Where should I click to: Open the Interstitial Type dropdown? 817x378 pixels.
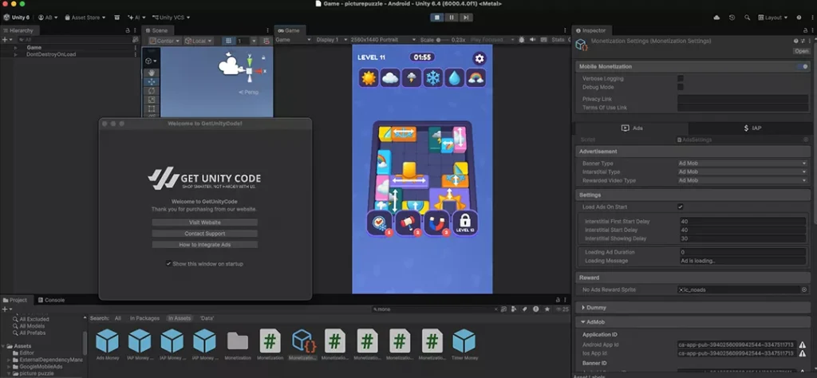tap(743, 171)
